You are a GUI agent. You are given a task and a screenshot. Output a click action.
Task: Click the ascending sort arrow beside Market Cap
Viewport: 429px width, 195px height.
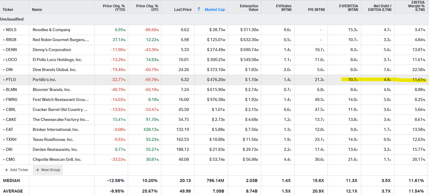199,9
